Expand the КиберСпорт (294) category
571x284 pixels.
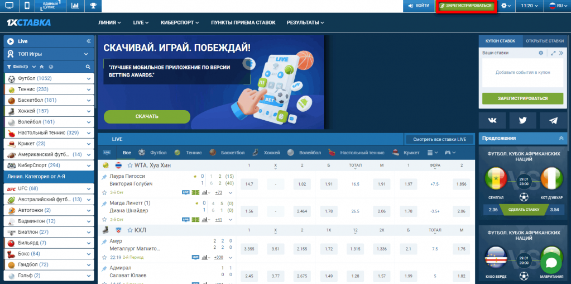point(89,165)
